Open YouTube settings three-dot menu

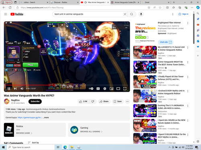(173, 14)
